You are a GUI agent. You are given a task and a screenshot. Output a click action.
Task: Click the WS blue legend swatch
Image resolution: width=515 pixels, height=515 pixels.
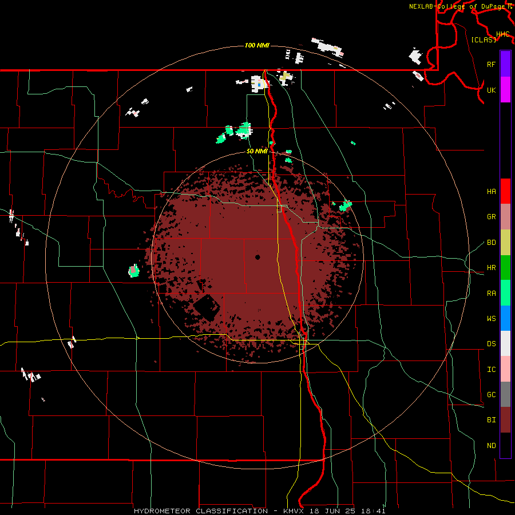click(x=505, y=318)
